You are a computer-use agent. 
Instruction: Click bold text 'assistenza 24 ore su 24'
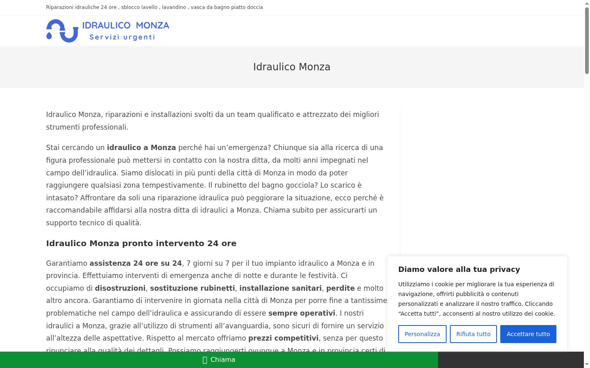pos(136,263)
